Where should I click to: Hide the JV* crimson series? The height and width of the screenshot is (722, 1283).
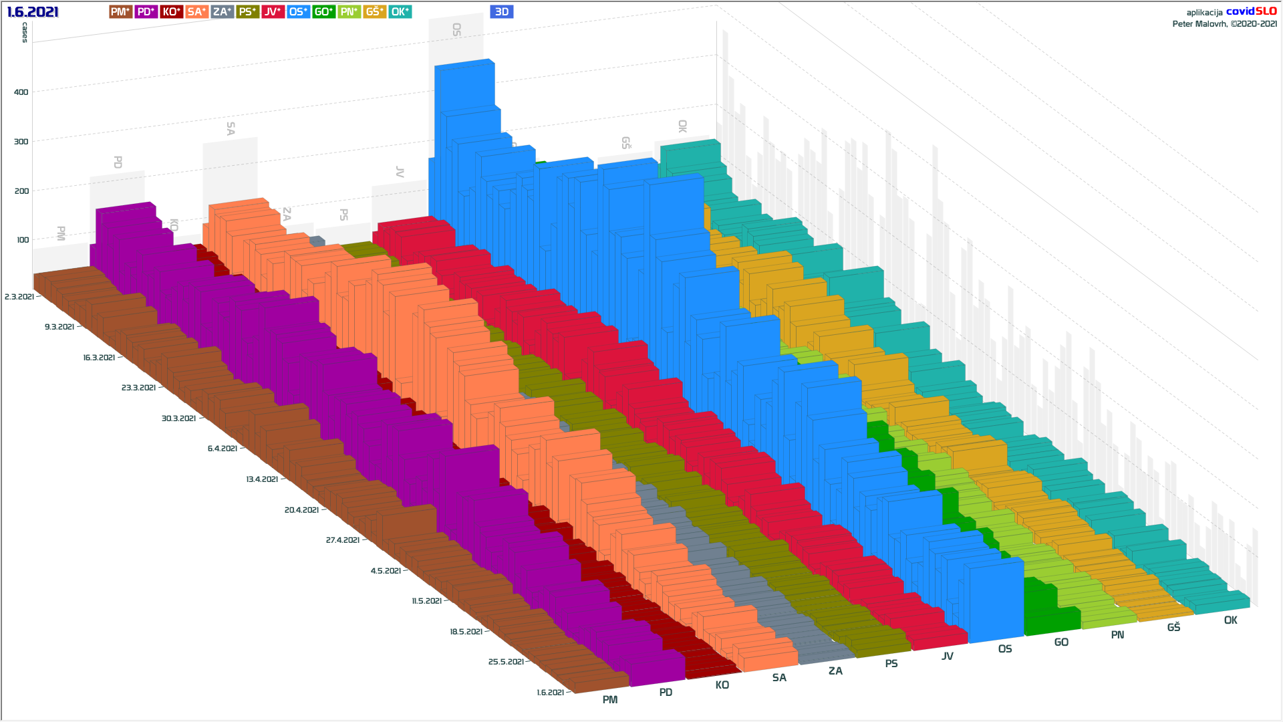tap(273, 11)
